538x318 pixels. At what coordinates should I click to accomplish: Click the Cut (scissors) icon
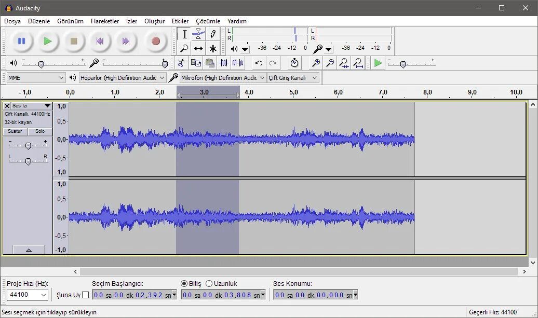click(x=182, y=63)
